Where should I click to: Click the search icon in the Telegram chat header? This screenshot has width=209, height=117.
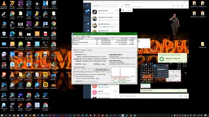(x=173, y=6)
